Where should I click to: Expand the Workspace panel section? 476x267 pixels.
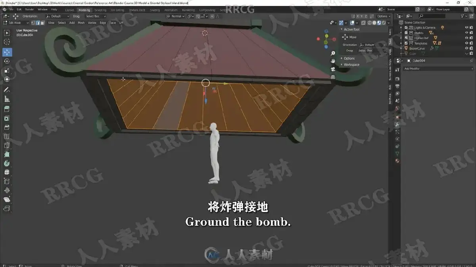tap(351, 64)
